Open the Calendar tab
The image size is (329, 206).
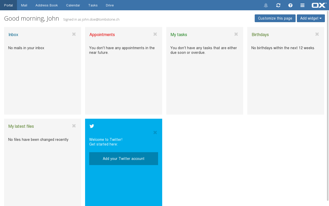73,5
